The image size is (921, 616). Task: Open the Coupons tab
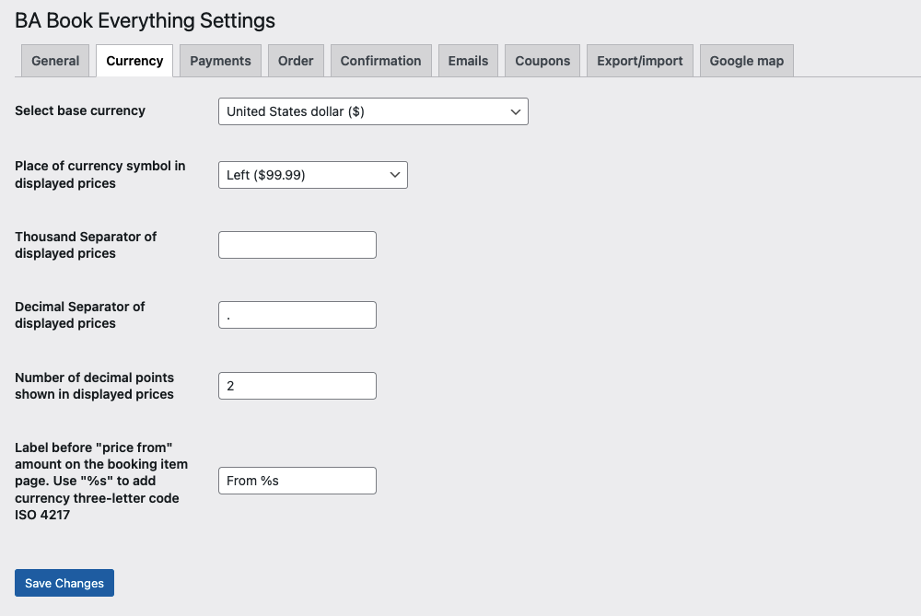click(542, 61)
